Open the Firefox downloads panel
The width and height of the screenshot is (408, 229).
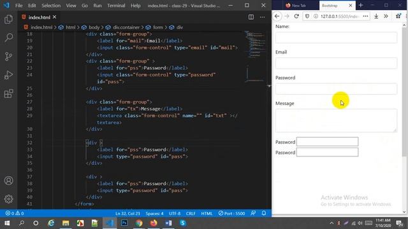(376, 16)
